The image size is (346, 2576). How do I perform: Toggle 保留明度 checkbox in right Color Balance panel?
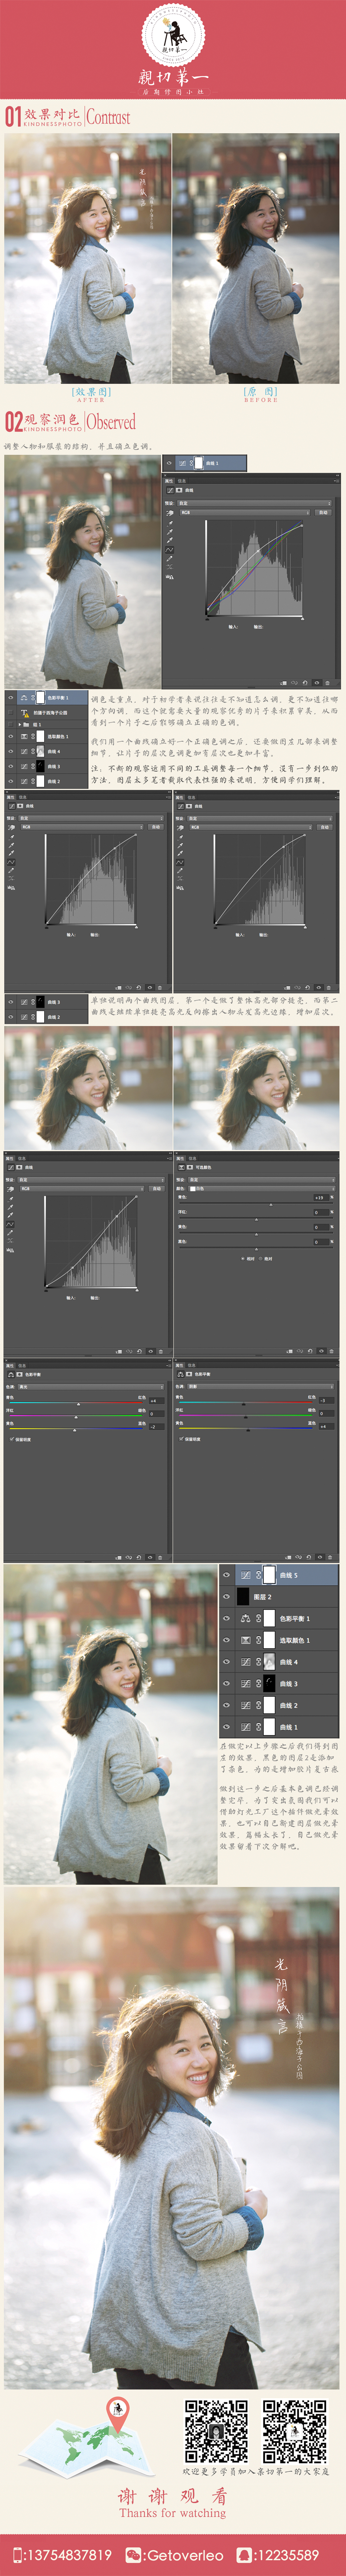[181, 1439]
